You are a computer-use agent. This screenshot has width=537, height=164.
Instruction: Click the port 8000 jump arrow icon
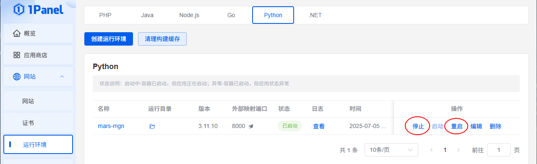[251, 126]
